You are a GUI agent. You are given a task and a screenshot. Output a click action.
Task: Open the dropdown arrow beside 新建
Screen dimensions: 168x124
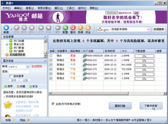[x=11, y=29]
